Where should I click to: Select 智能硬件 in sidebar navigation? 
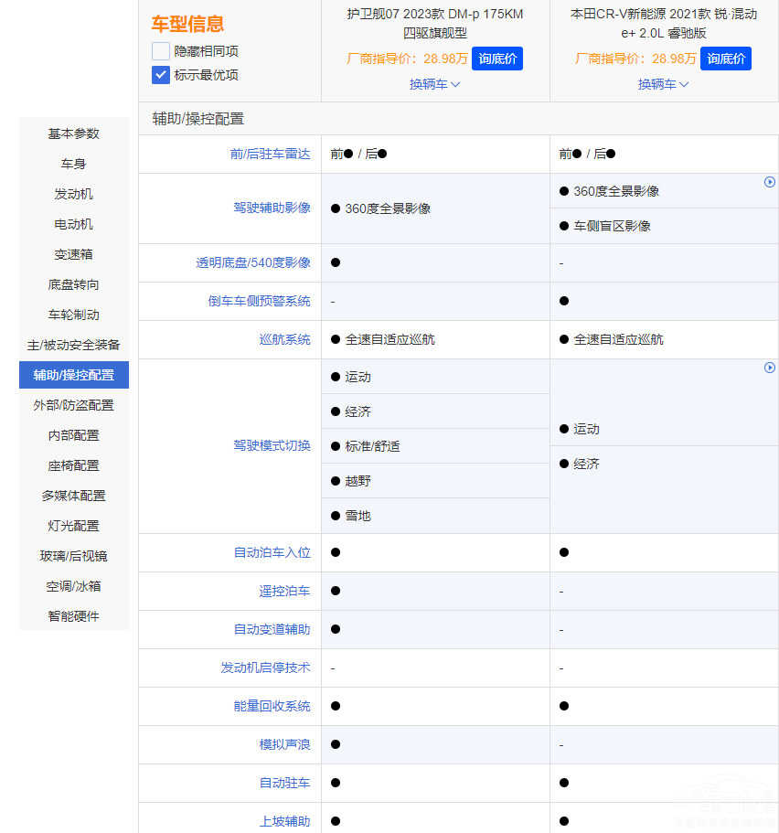coord(74,616)
